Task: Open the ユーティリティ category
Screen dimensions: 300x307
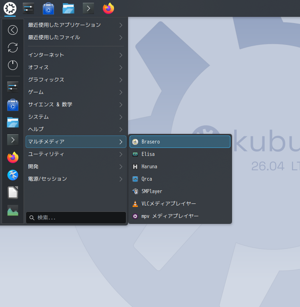Action: tap(76, 154)
